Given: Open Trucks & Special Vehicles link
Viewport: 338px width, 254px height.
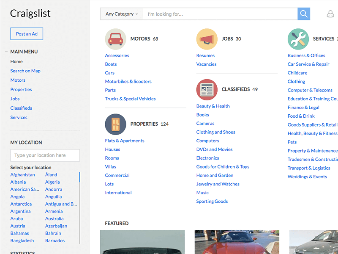Looking at the screenshot, I should [x=130, y=99].
